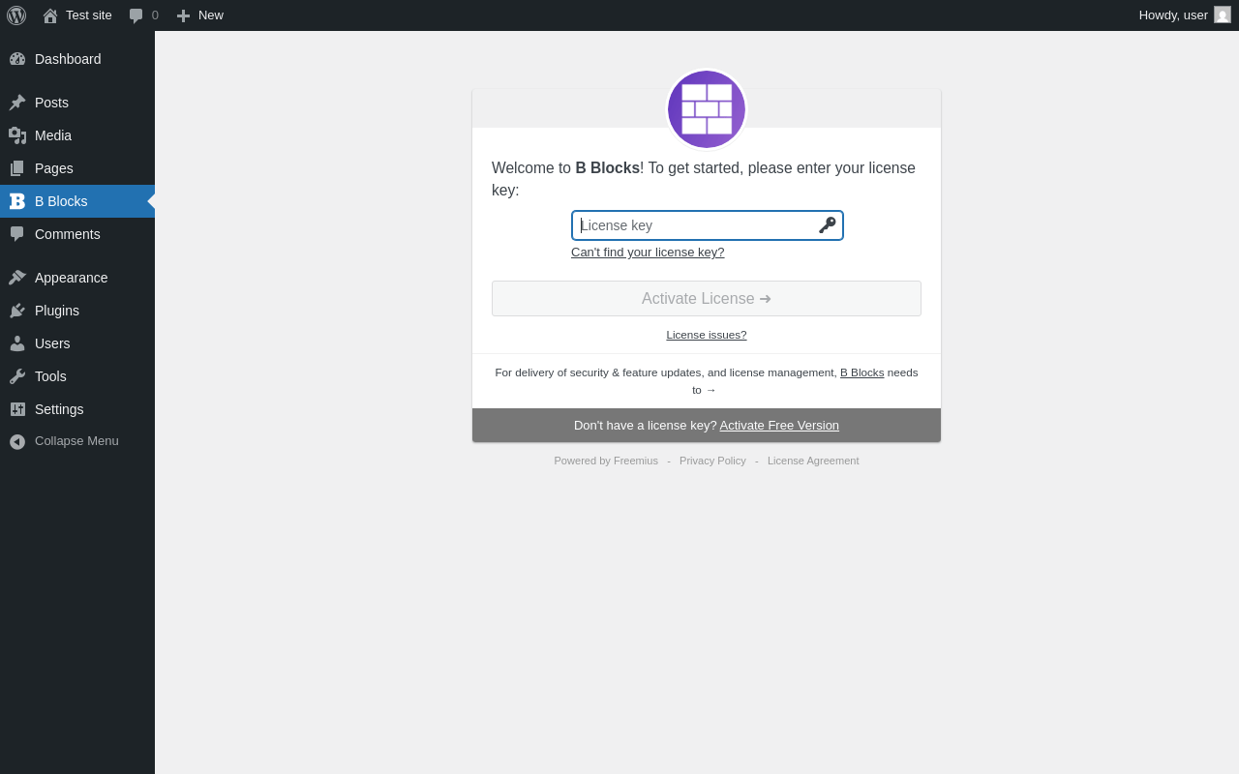Click the plus icon next to New
Viewport: 1239px width, 774px height.
(183, 15)
